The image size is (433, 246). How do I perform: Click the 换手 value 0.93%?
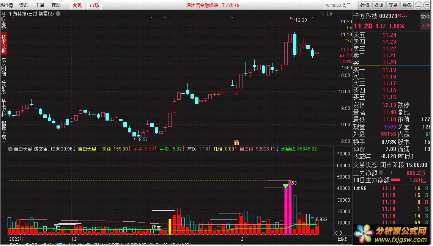(389, 142)
